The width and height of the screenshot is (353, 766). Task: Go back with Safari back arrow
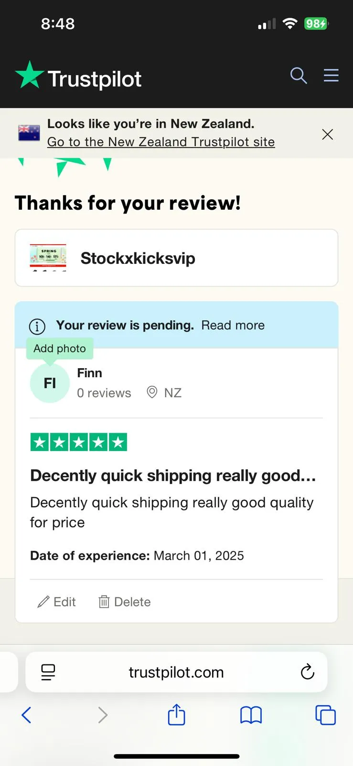pyautogui.click(x=27, y=715)
